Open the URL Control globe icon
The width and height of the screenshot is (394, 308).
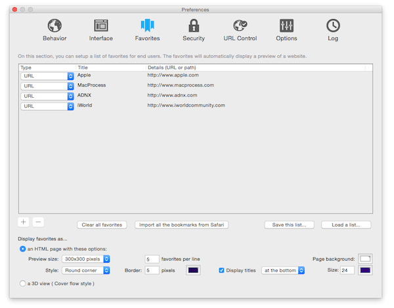240,26
